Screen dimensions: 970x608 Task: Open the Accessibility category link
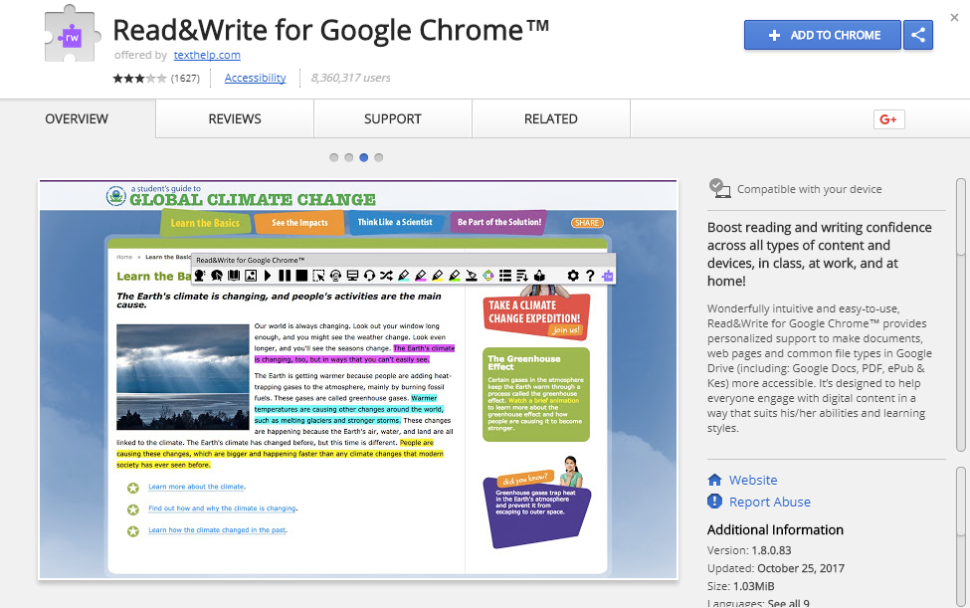(x=255, y=78)
